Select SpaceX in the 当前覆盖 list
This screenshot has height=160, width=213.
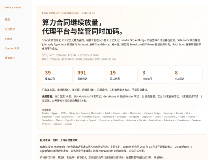click(93, 120)
